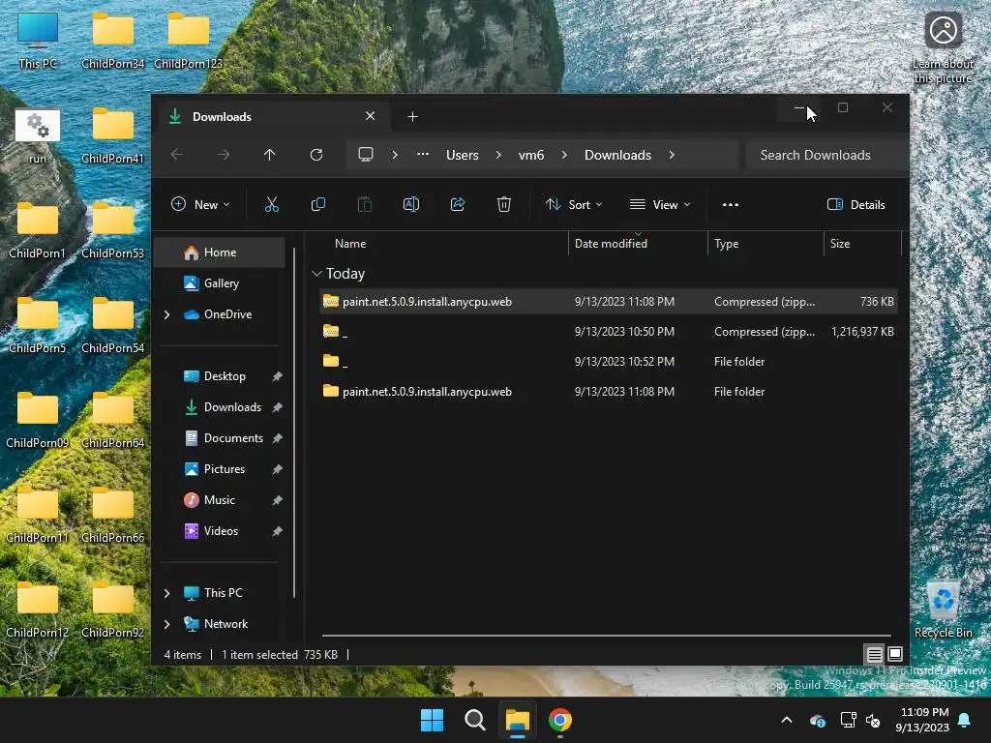
Task: Click the OneDrive cloud tray icon
Action: [817, 720]
